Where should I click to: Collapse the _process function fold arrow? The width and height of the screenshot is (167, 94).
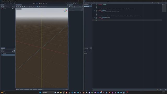[98, 17]
